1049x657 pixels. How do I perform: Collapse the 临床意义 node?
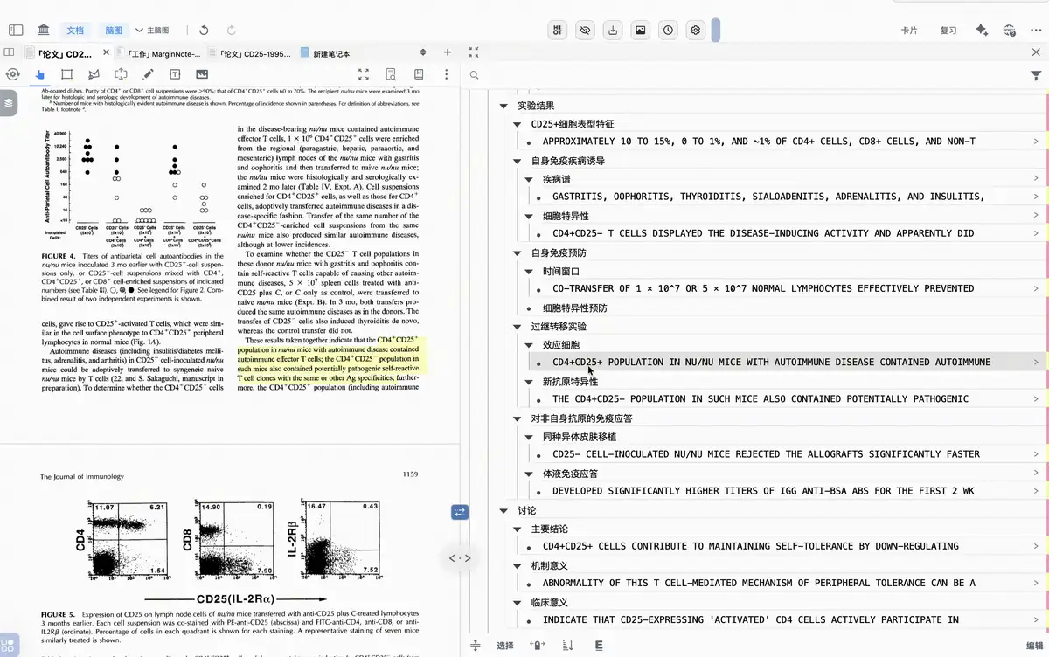[x=518, y=602]
